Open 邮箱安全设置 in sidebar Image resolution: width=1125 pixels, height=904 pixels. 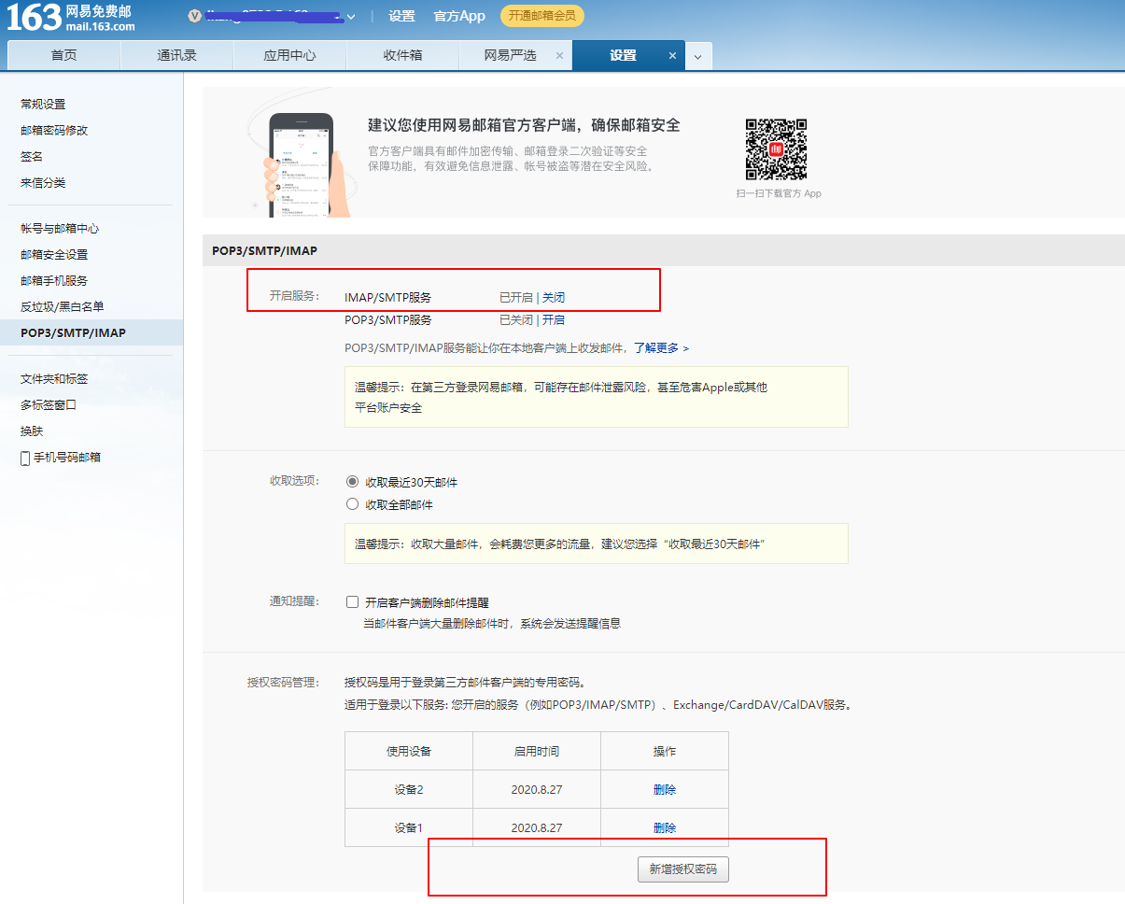click(54, 255)
